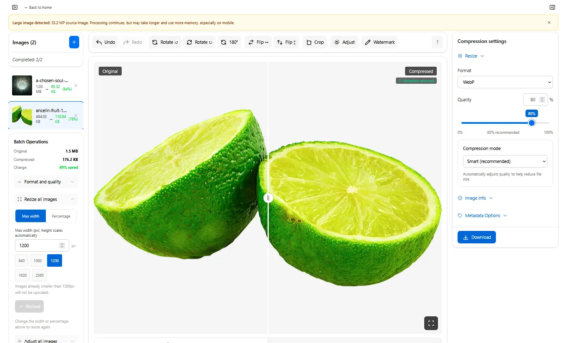Click the Quality stepper arrows

(542, 100)
